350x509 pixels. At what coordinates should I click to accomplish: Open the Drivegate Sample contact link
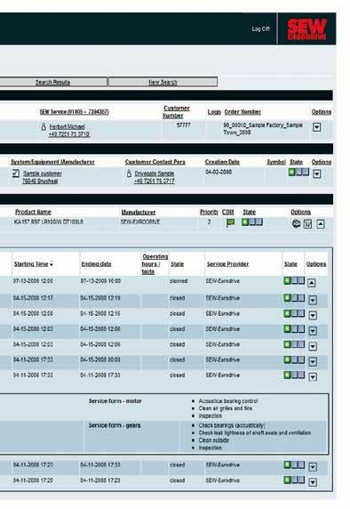pyautogui.click(x=155, y=174)
